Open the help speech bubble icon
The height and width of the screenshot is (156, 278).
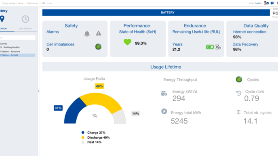[272, 3]
